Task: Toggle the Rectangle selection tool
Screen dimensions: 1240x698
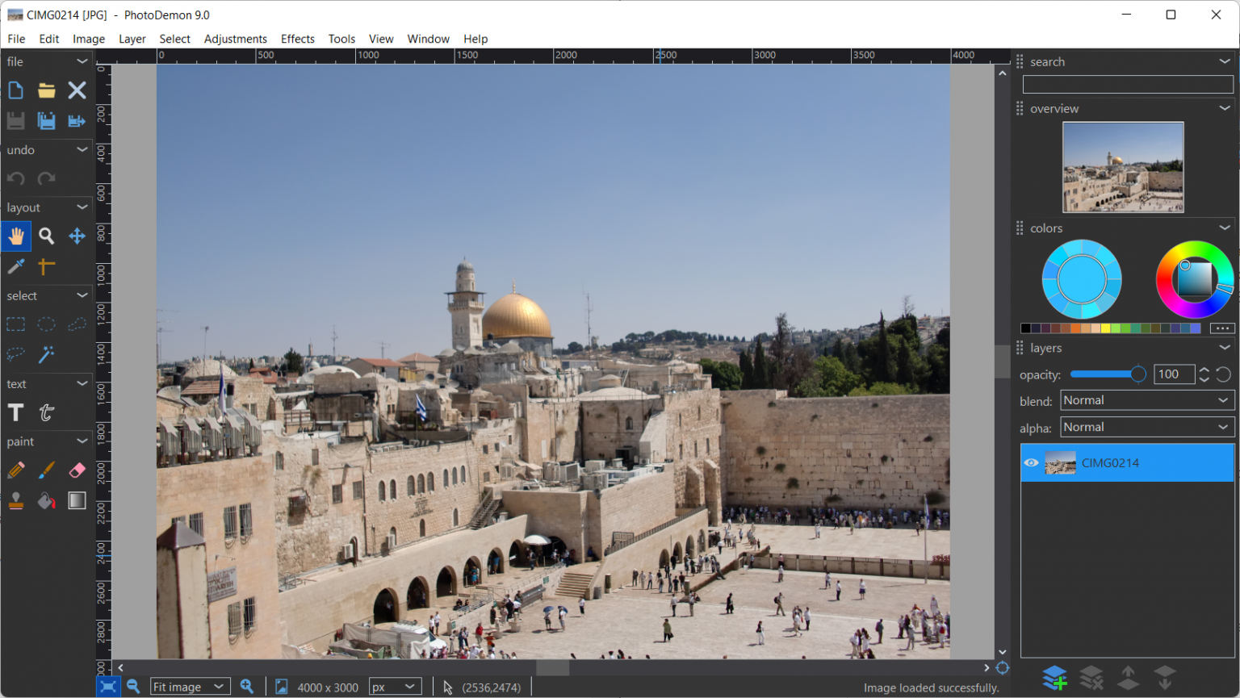Action: 15,324
